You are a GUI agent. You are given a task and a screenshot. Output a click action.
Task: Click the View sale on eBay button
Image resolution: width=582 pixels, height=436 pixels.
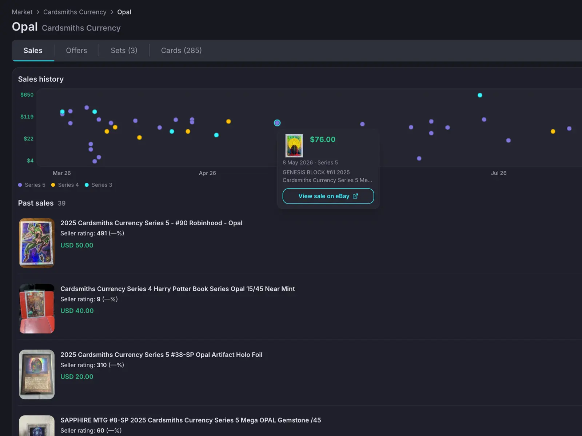(328, 196)
